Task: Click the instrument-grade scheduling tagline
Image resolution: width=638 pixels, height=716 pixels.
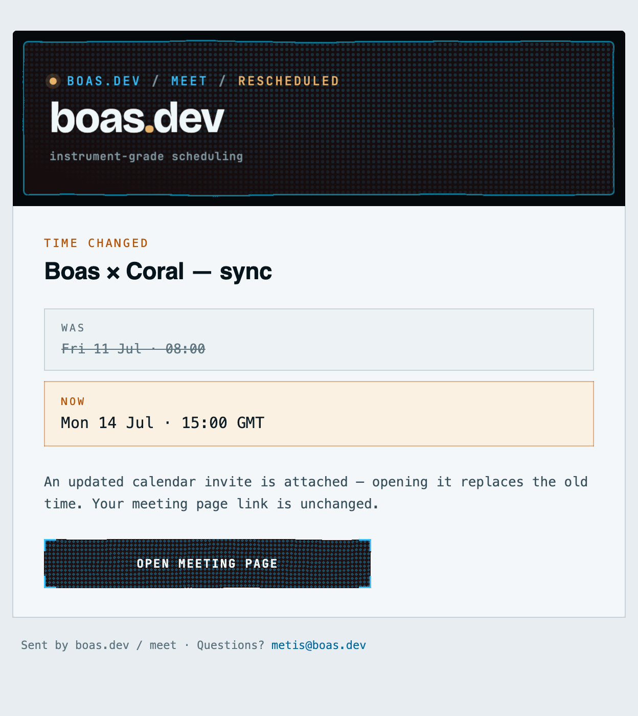Action: click(146, 156)
